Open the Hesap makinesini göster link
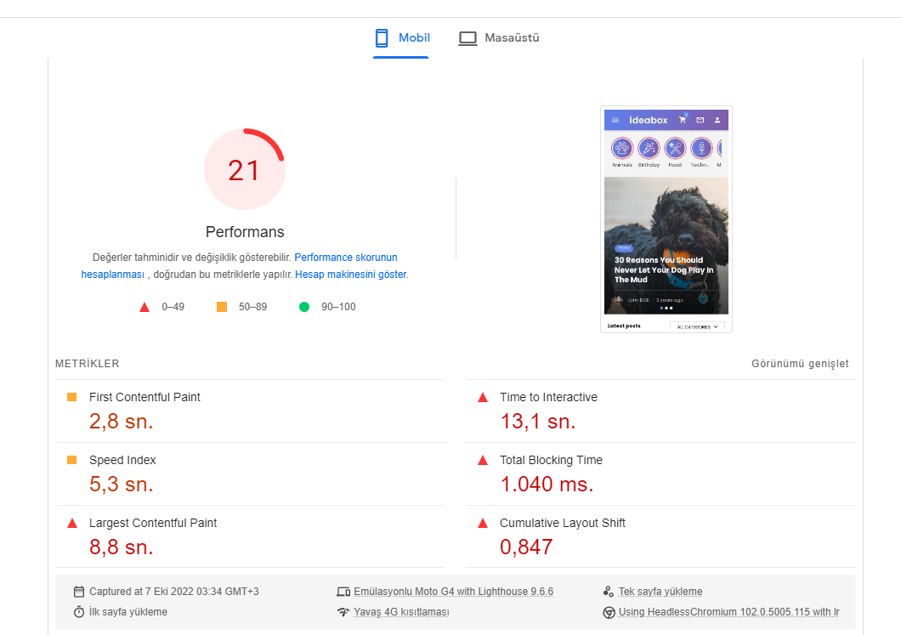901x635 pixels. (350, 275)
